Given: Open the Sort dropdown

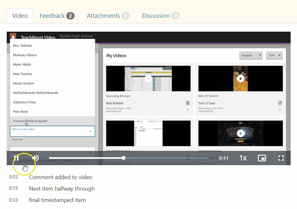Looking at the screenshot, I should [274, 55].
